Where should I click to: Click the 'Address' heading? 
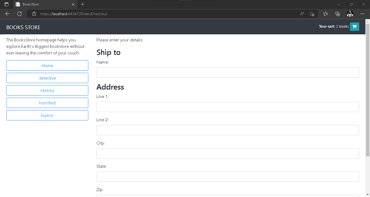point(110,87)
